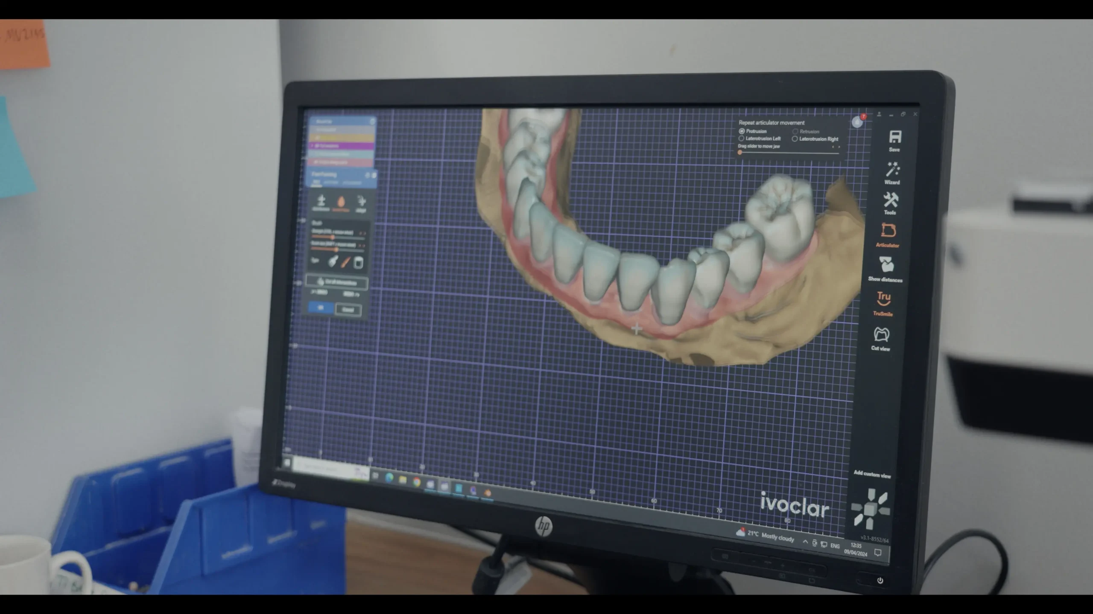Click the jaw movement slider handle
Screen dimensions: 1093x614
tap(740, 152)
